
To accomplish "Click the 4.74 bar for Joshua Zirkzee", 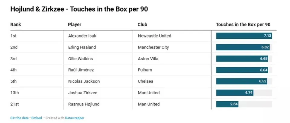I will point(235,93).
